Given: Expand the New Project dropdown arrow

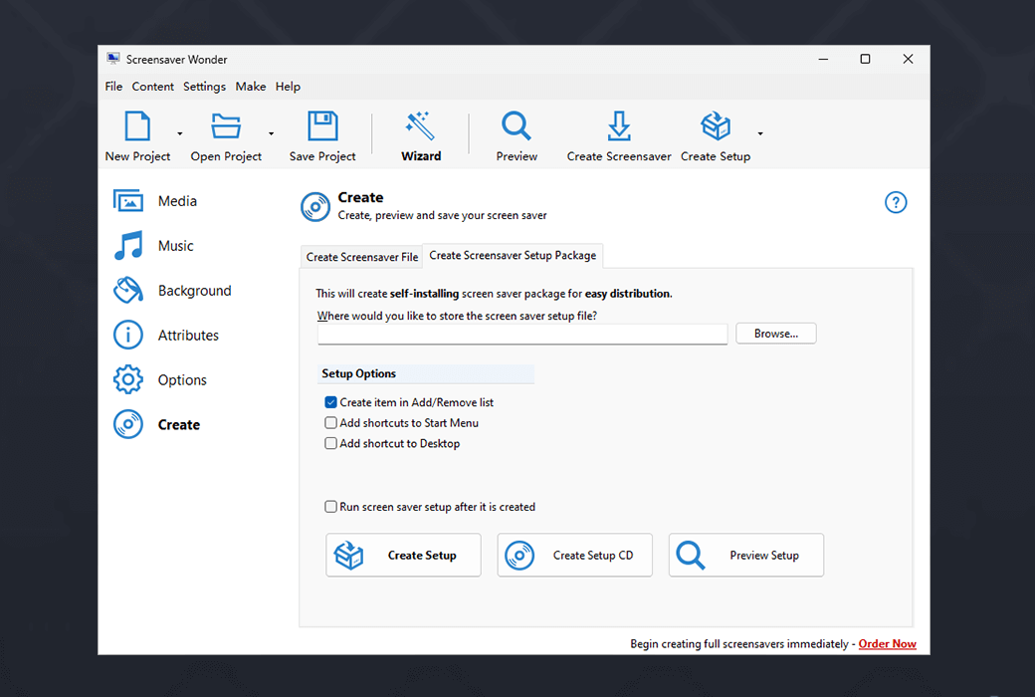Looking at the screenshot, I should (x=179, y=134).
